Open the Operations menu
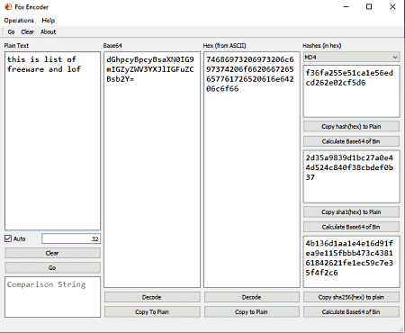The width and height of the screenshot is (405, 333). point(19,21)
